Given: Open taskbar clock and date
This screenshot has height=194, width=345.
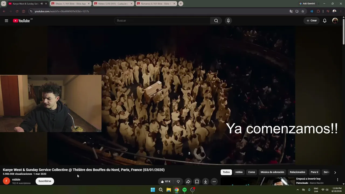Looking at the screenshot, I should click(x=337, y=190).
